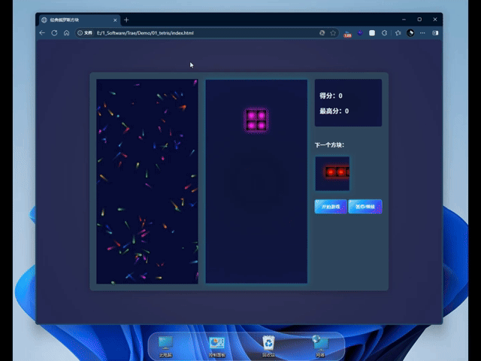The height and width of the screenshot is (361, 481).
Task: Maximize the browser window
Action: click(x=419, y=20)
